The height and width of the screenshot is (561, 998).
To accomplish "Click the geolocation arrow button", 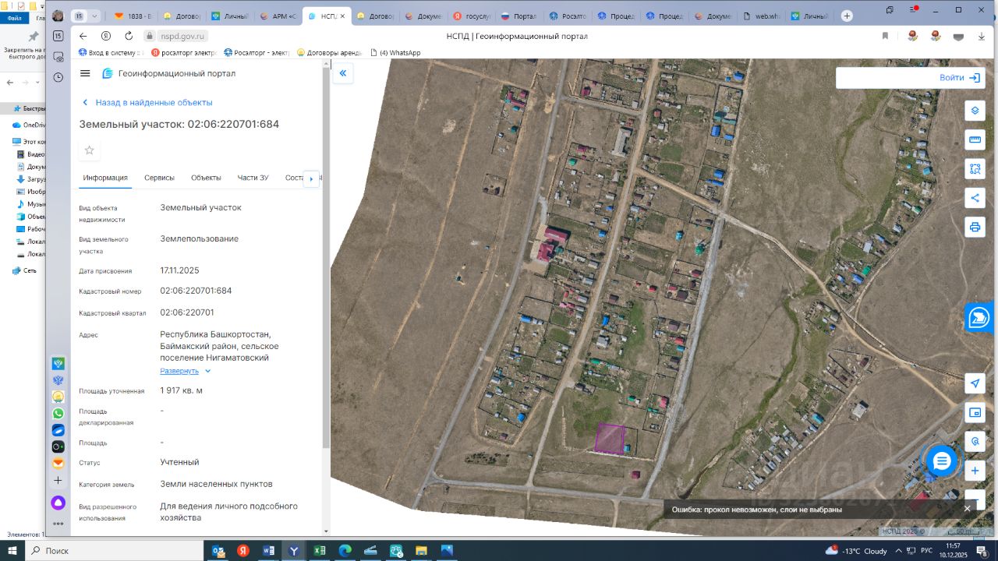I will coord(975,383).
